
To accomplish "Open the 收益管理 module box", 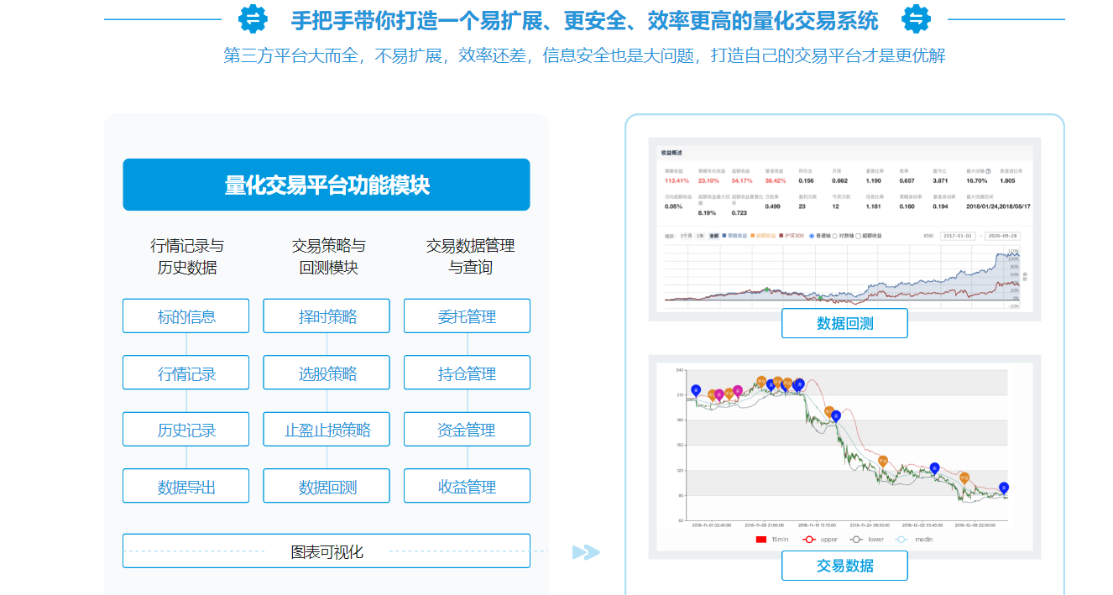I will coord(467,486).
